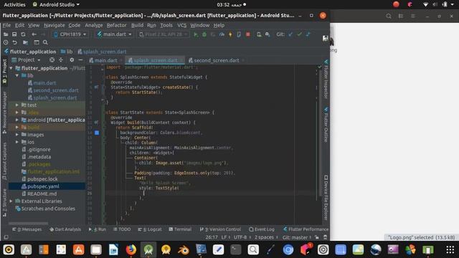Open the Version Control tool window

click(x=220, y=229)
